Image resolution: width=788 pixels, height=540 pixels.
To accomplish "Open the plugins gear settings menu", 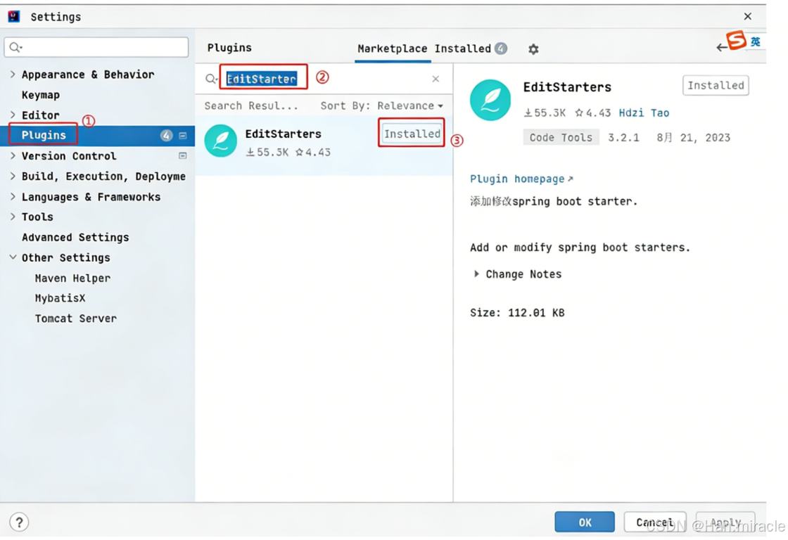I will click(533, 49).
